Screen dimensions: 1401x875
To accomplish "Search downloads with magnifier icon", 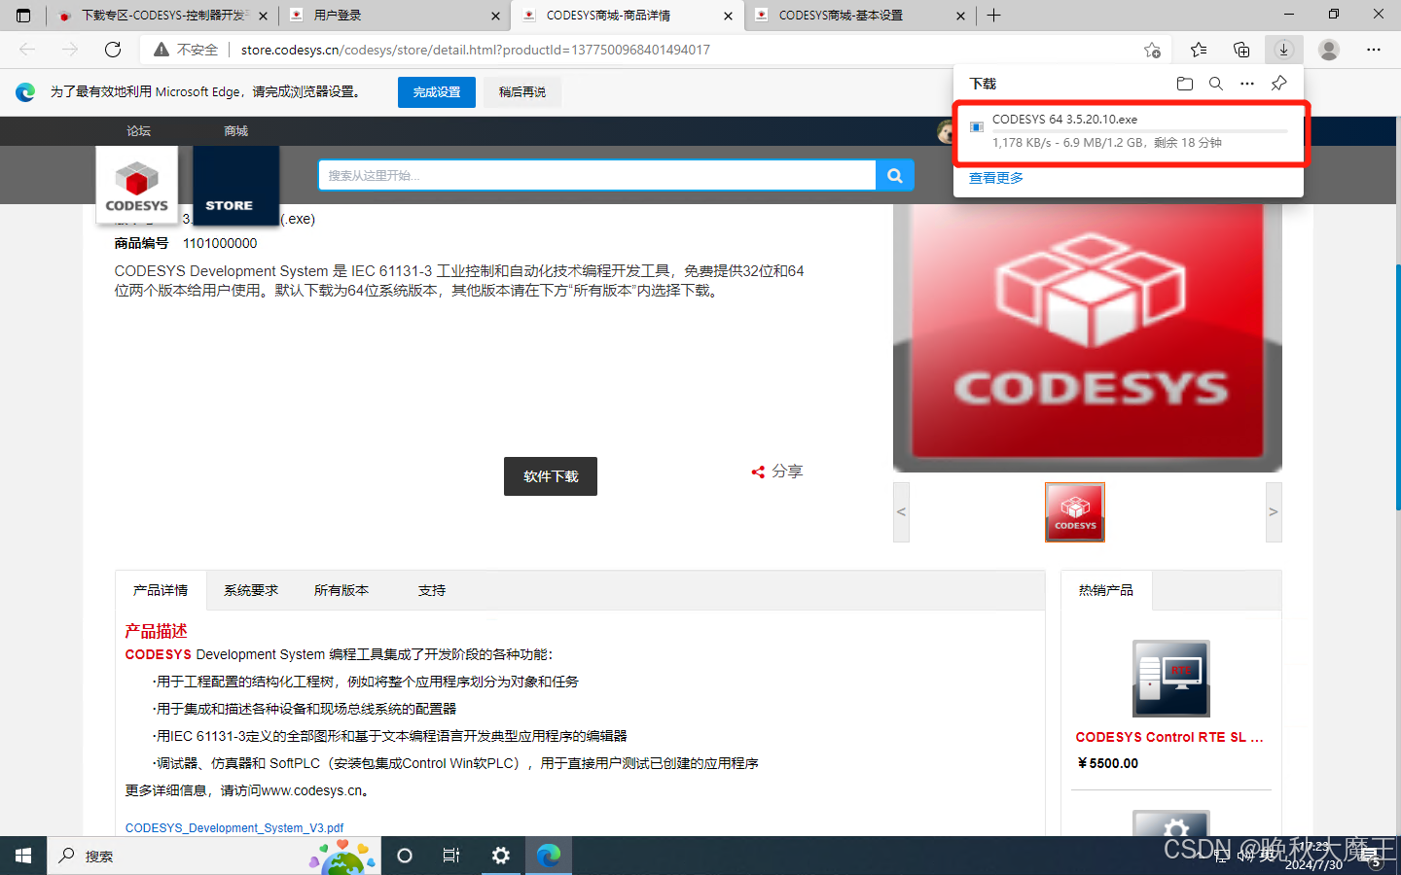I will click(x=1216, y=84).
